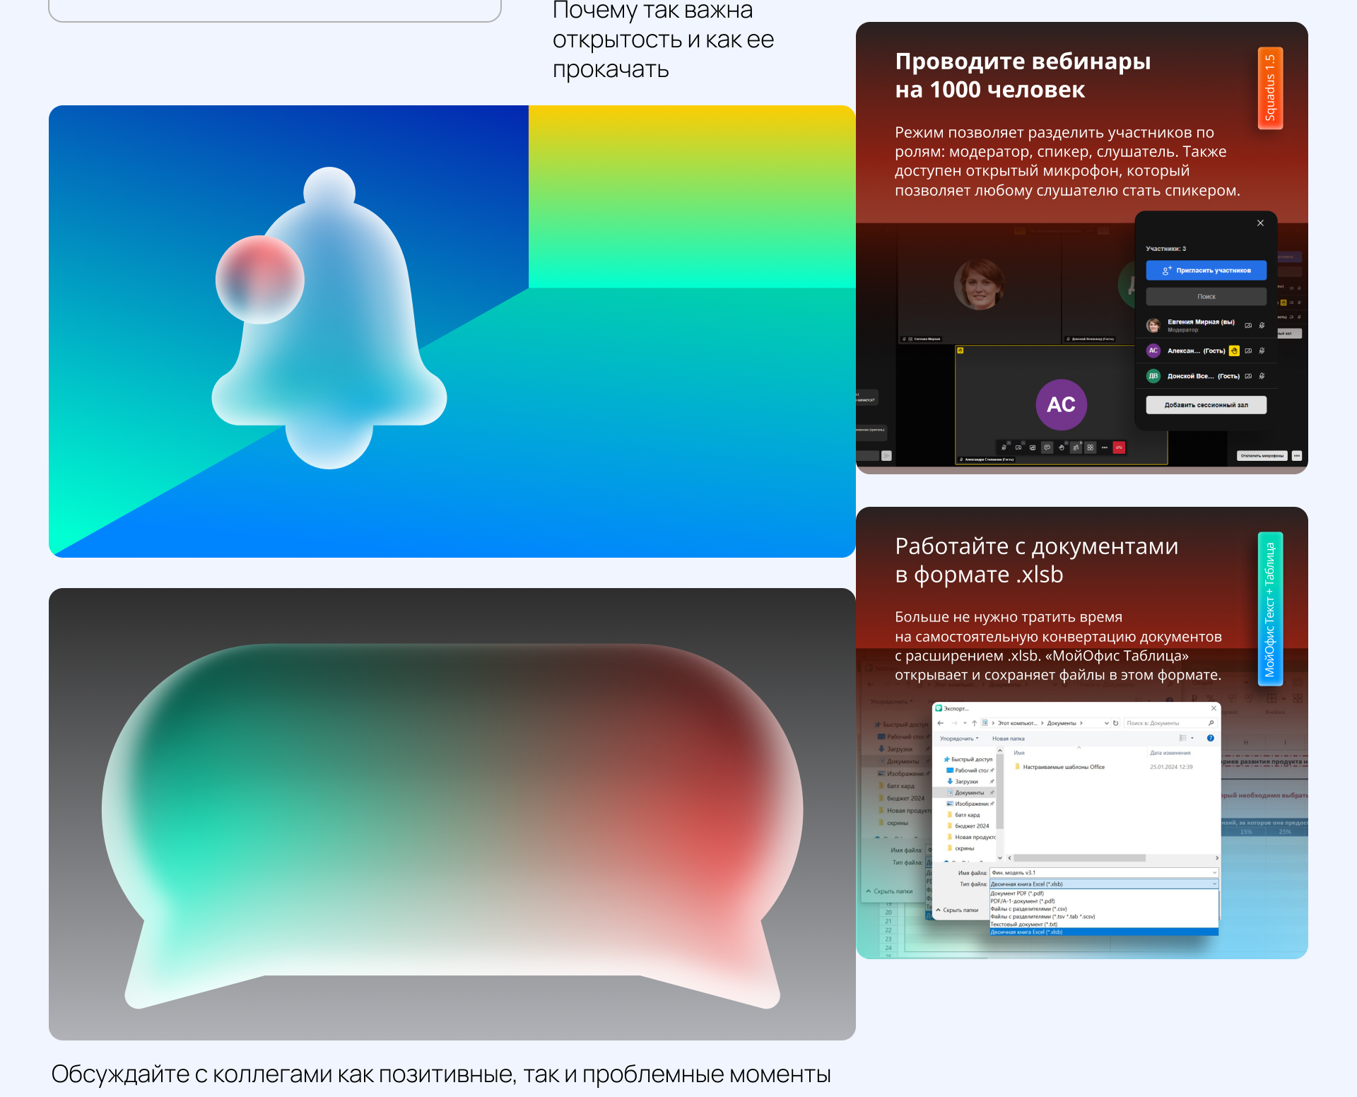Click the red hang-up call button
The height and width of the screenshot is (1097, 1357).
(x=1119, y=447)
